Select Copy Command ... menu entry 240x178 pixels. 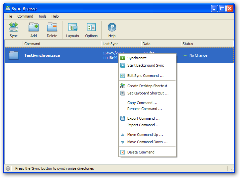tap(148, 103)
